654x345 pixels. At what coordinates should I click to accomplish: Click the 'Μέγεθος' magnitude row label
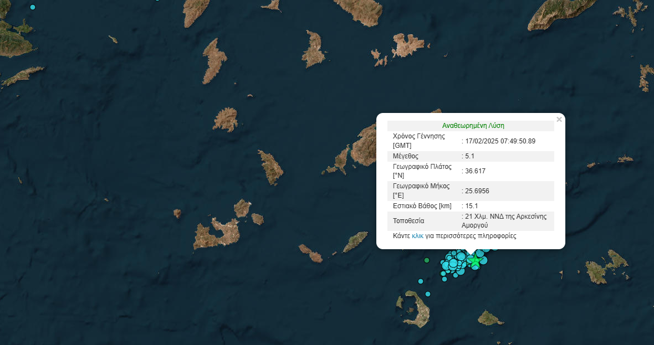tap(406, 156)
